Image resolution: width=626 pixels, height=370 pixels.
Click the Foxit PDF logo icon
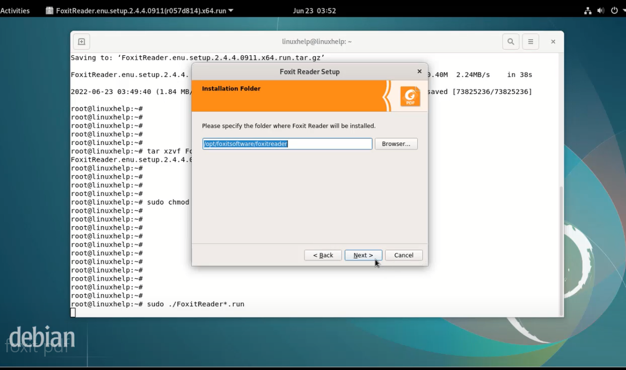tap(410, 97)
